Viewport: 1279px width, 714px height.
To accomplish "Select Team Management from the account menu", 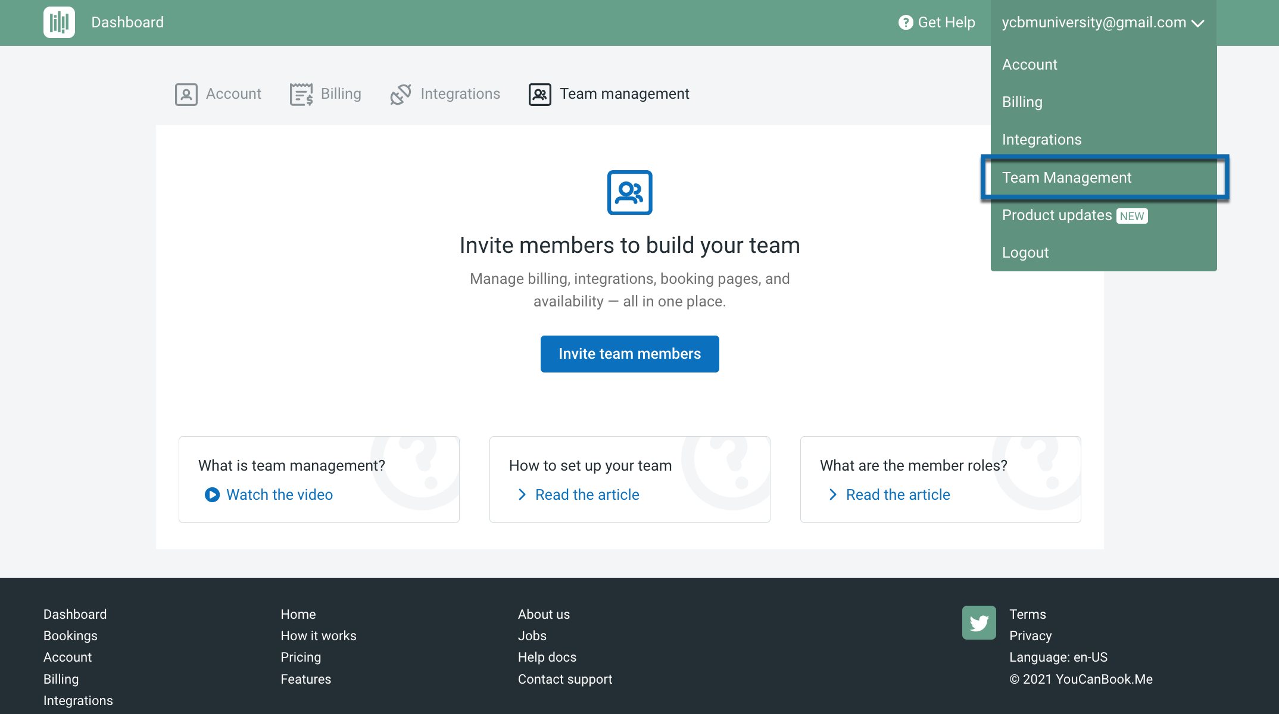I will click(x=1066, y=177).
